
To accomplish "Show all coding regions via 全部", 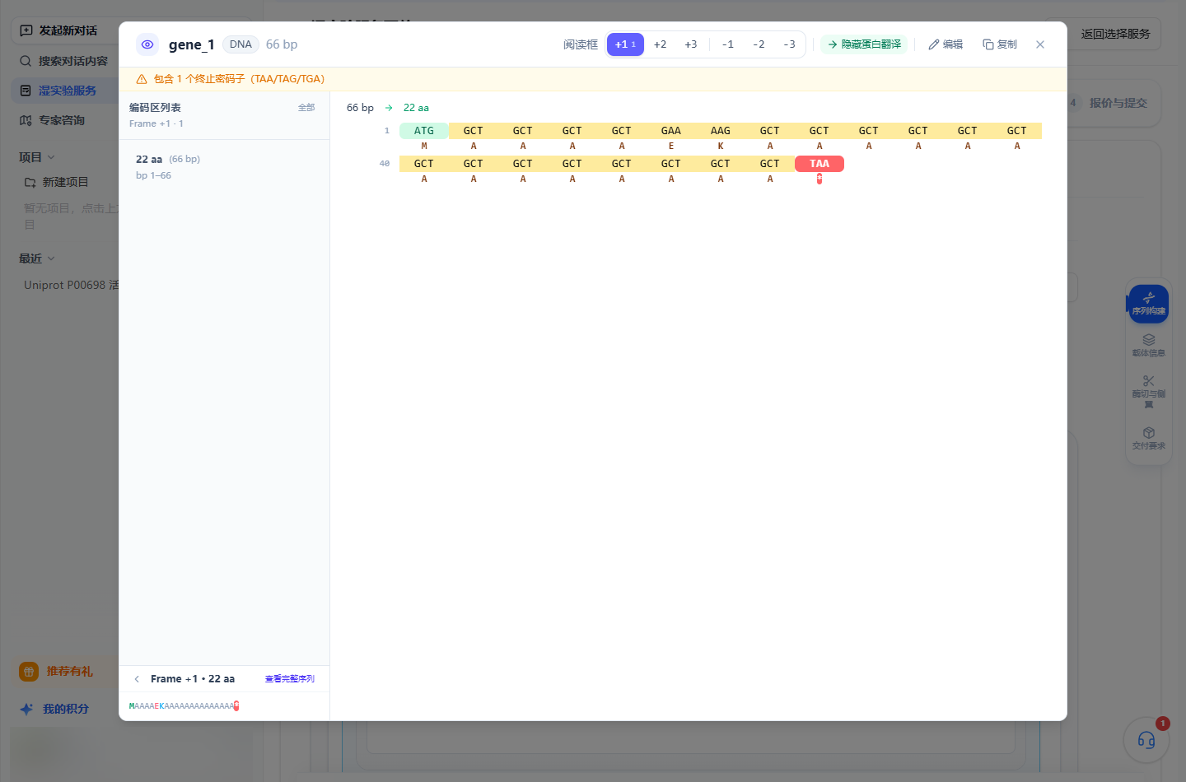I will click(306, 108).
